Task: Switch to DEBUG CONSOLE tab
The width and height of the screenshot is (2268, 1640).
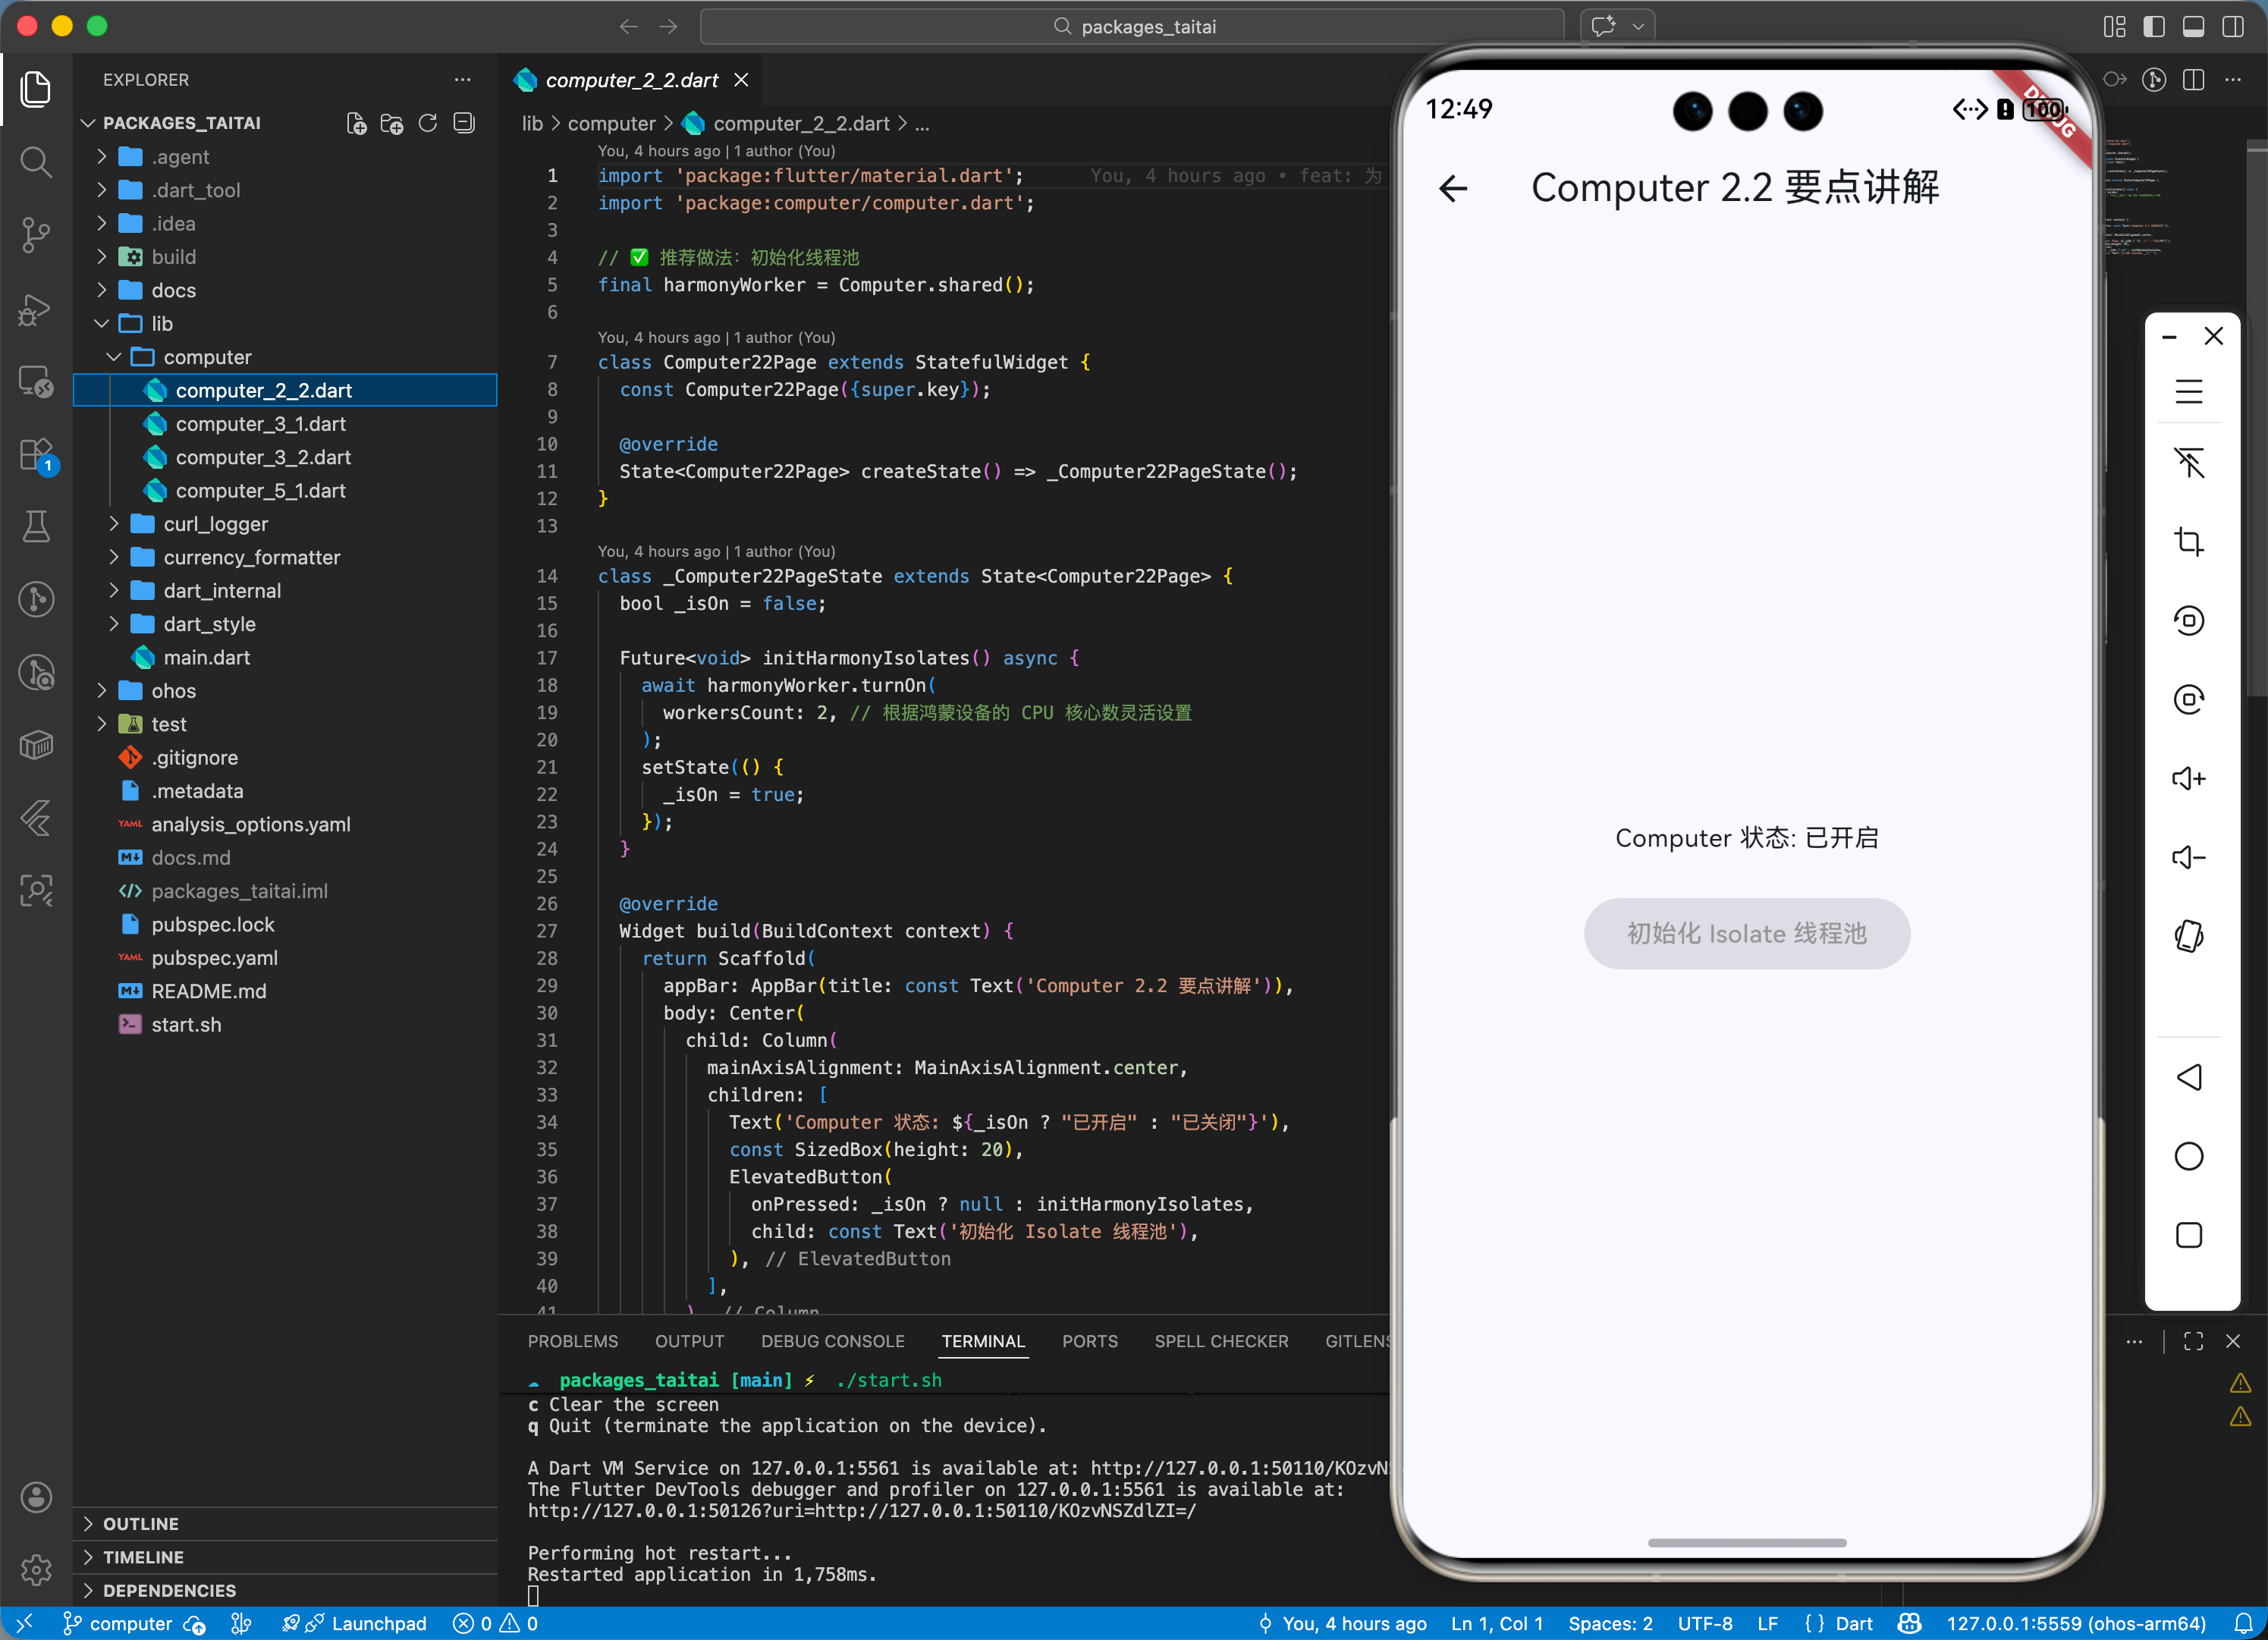Action: pos(832,1341)
